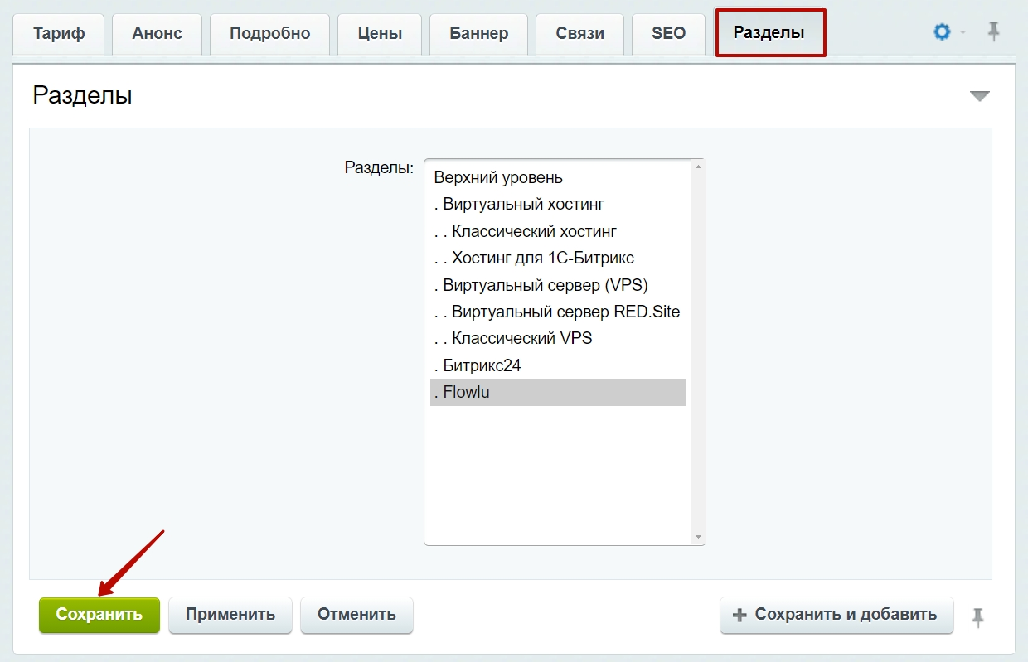Go to the Подробно tab

point(269,34)
